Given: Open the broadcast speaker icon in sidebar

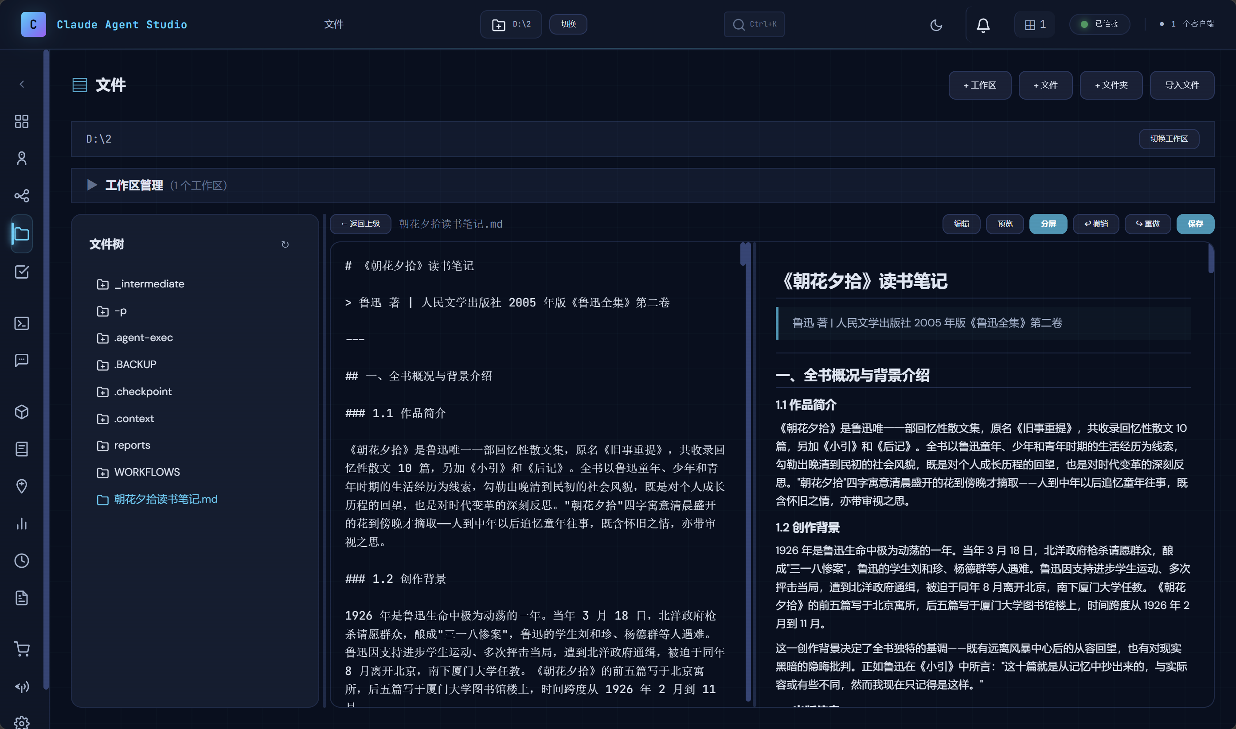Looking at the screenshot, I should pos(22,686).
